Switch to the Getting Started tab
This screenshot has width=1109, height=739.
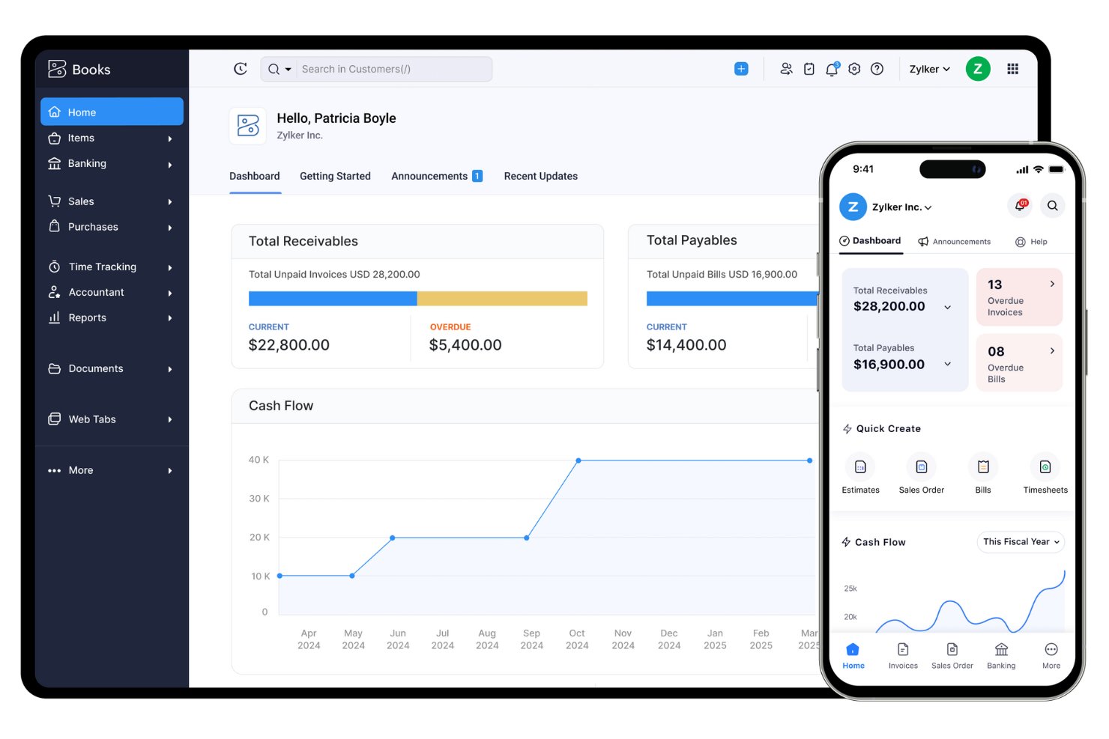(x=335, y=176)
